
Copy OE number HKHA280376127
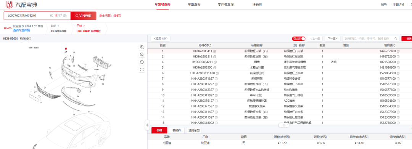pyautogui.click(x=216, y=101)
